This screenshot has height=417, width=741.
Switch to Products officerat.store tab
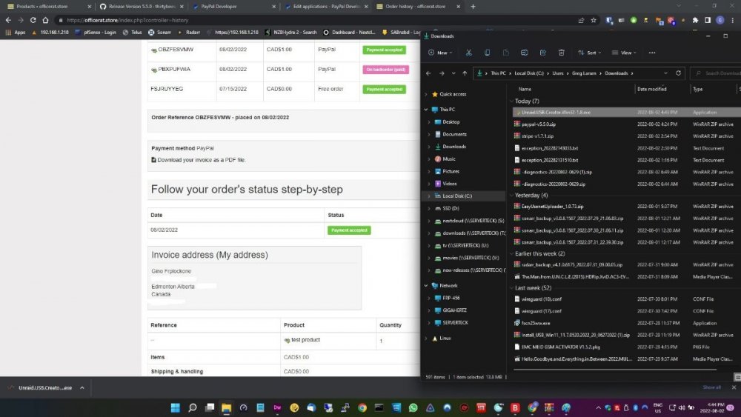tap(41, 6)
